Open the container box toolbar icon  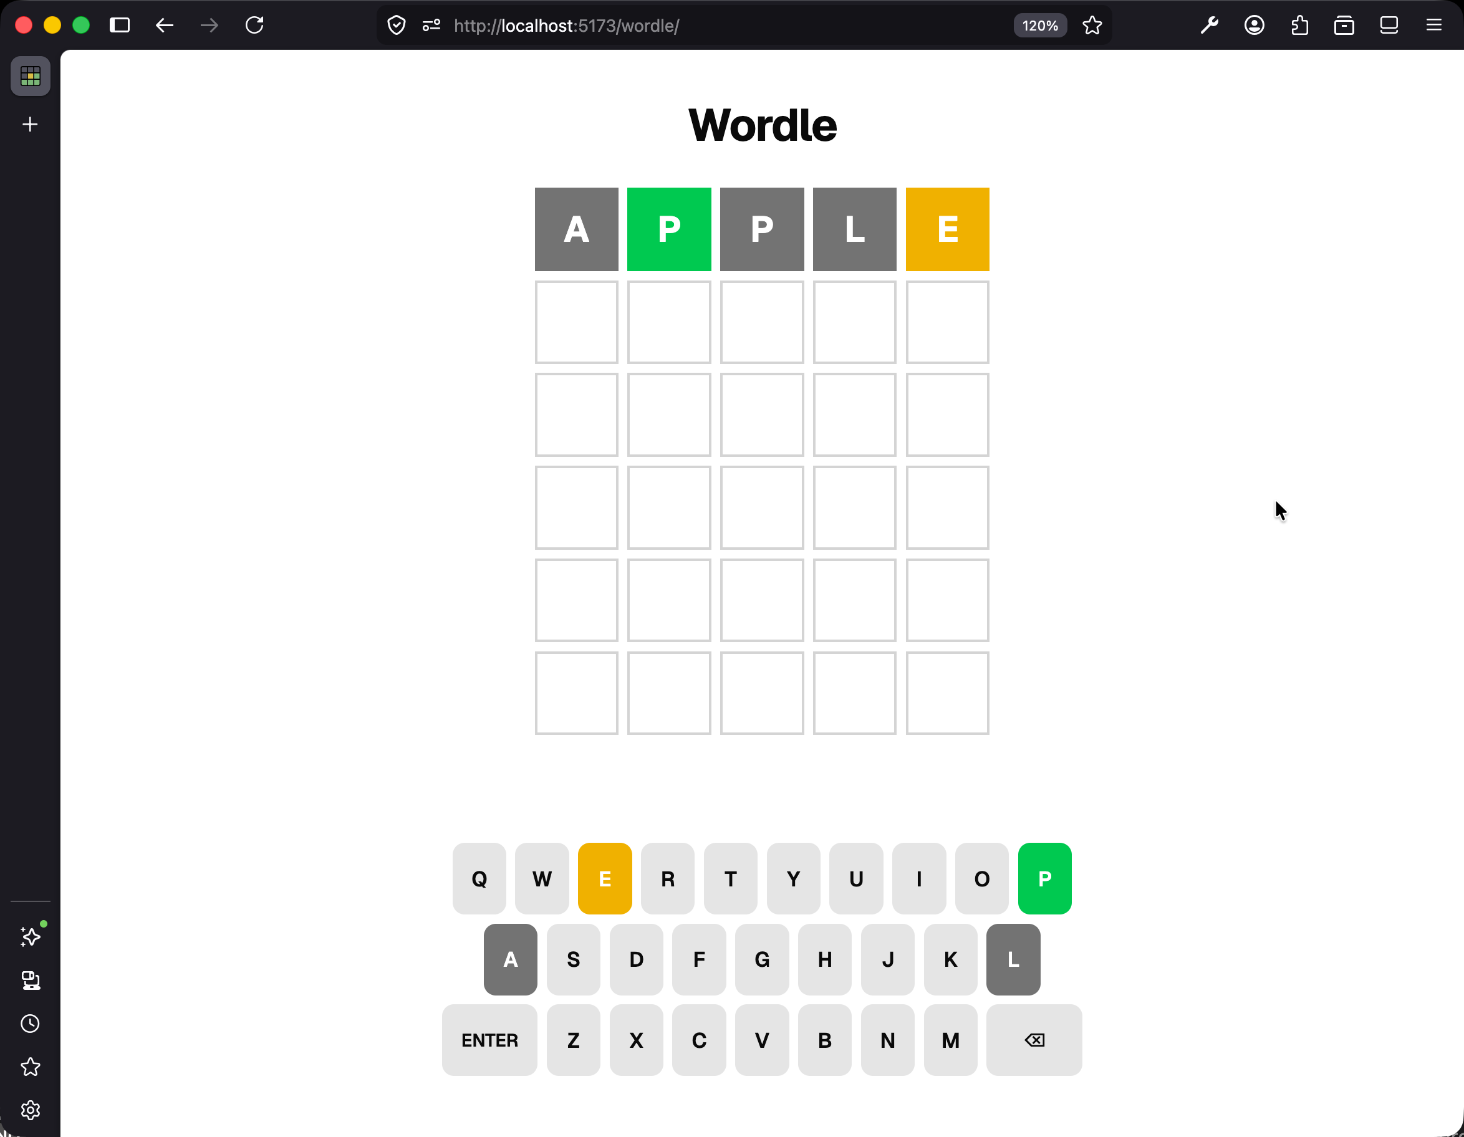tap(1344, 26)
